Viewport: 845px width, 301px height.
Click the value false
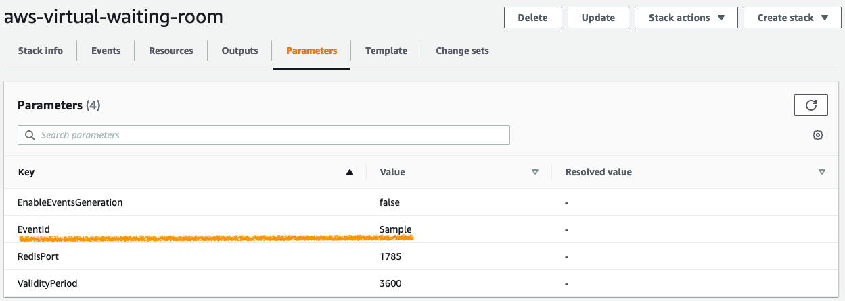click(390, 202)
